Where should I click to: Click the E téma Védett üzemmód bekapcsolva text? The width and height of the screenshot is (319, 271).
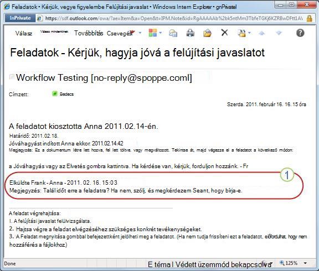pos(209,264)
